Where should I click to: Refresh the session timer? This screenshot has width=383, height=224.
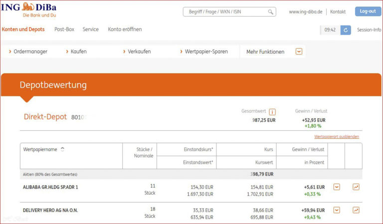(346, 30)
